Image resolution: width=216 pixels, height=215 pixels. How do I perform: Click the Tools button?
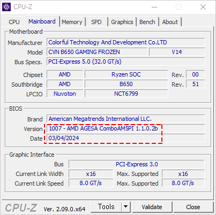click(106, 207)
